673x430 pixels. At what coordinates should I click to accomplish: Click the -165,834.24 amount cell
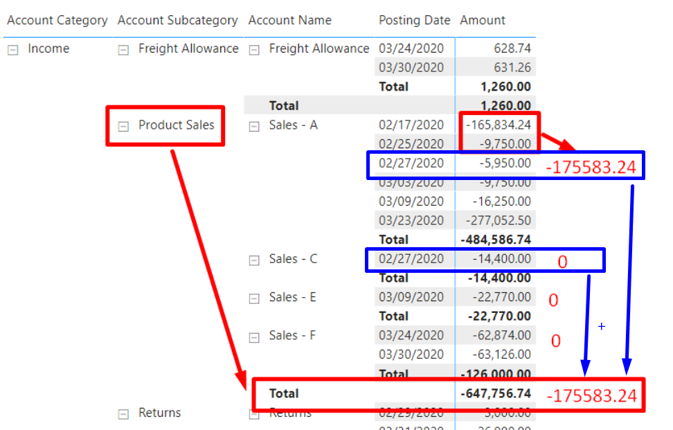pos(499,125)
